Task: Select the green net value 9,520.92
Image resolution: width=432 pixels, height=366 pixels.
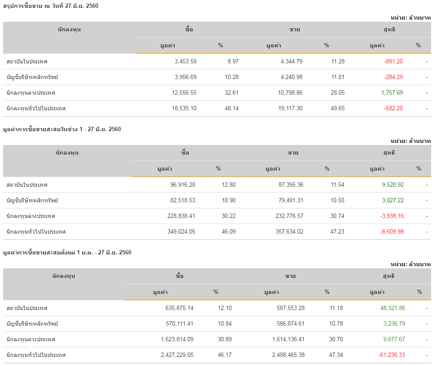Action: click(x=392, y=185)
